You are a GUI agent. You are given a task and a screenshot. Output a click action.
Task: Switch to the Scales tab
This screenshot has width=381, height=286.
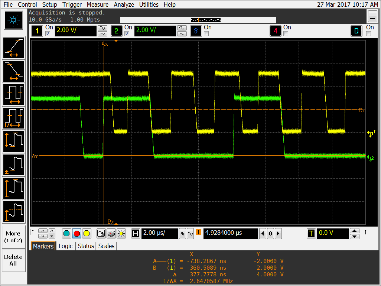[107, 246]
